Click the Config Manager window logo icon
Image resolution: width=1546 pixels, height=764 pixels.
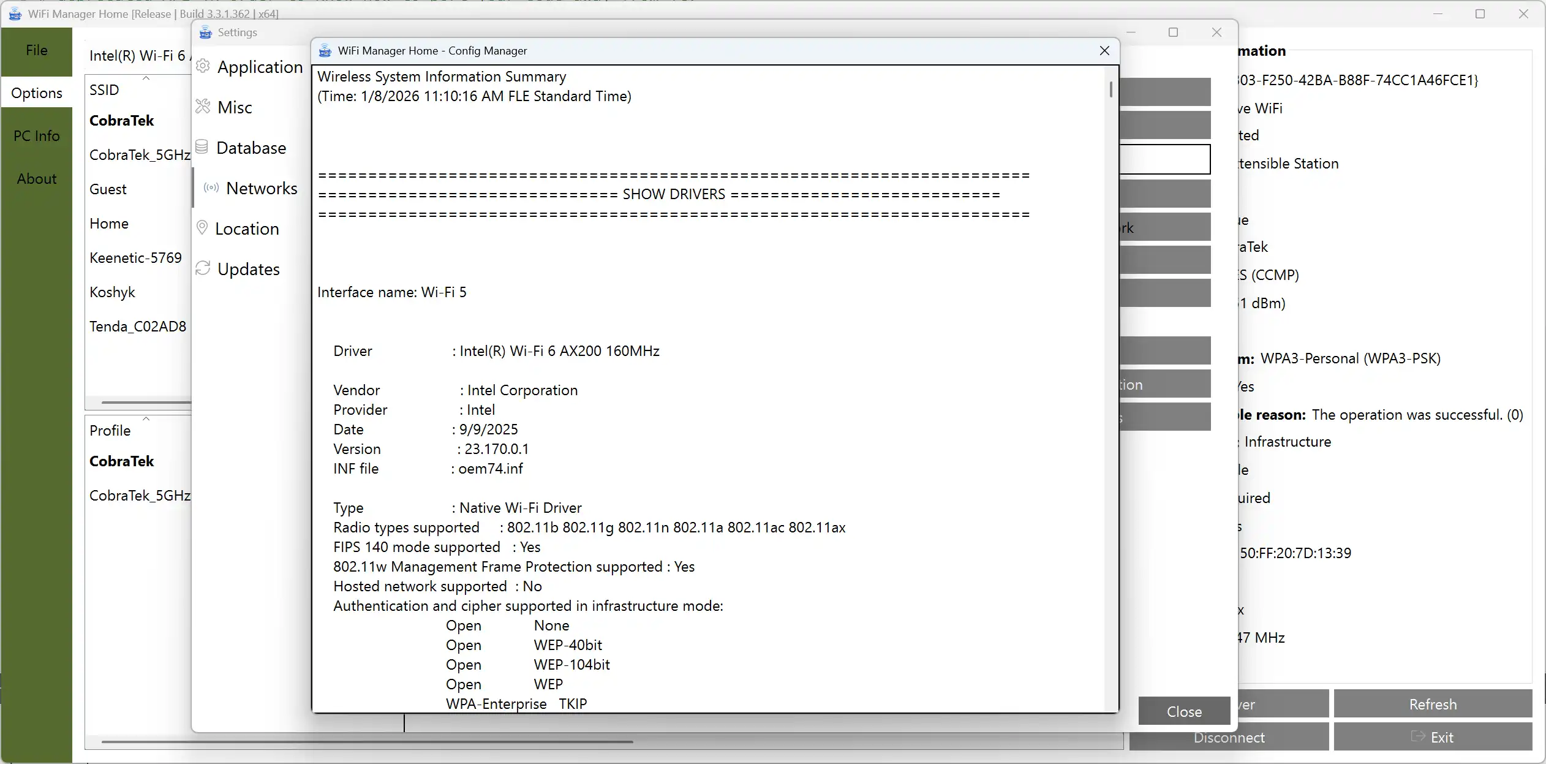click(325, 51)
